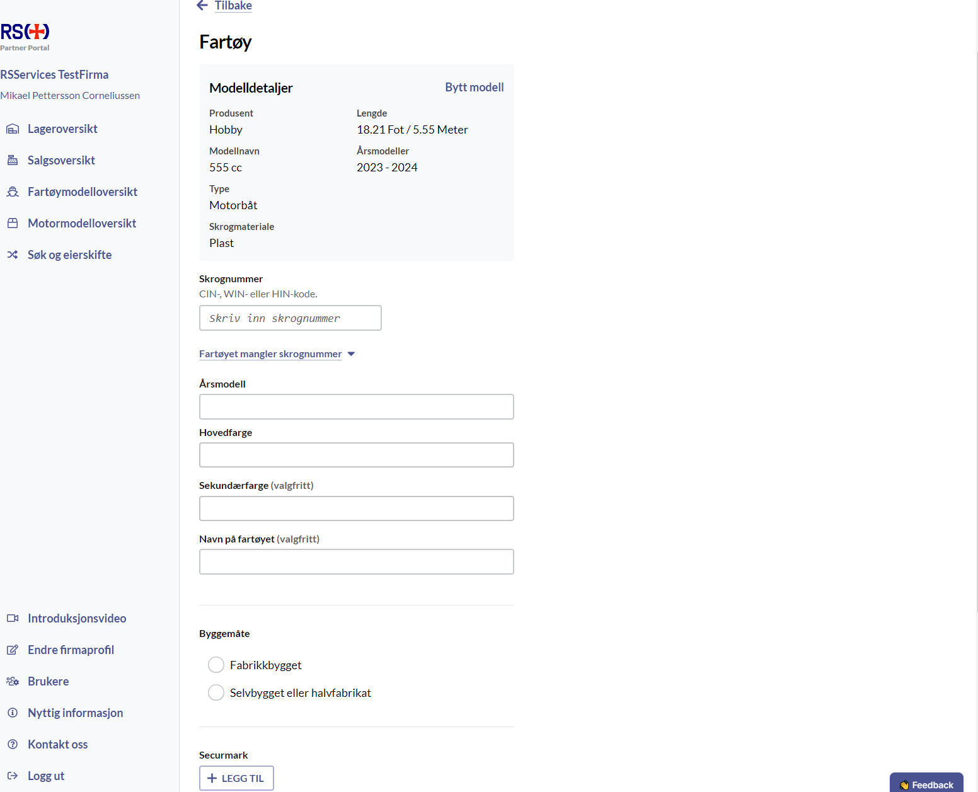Open Kontakt oss from the sidebar
This screenshot has height=792, width=978.
[x=57, y=744]
